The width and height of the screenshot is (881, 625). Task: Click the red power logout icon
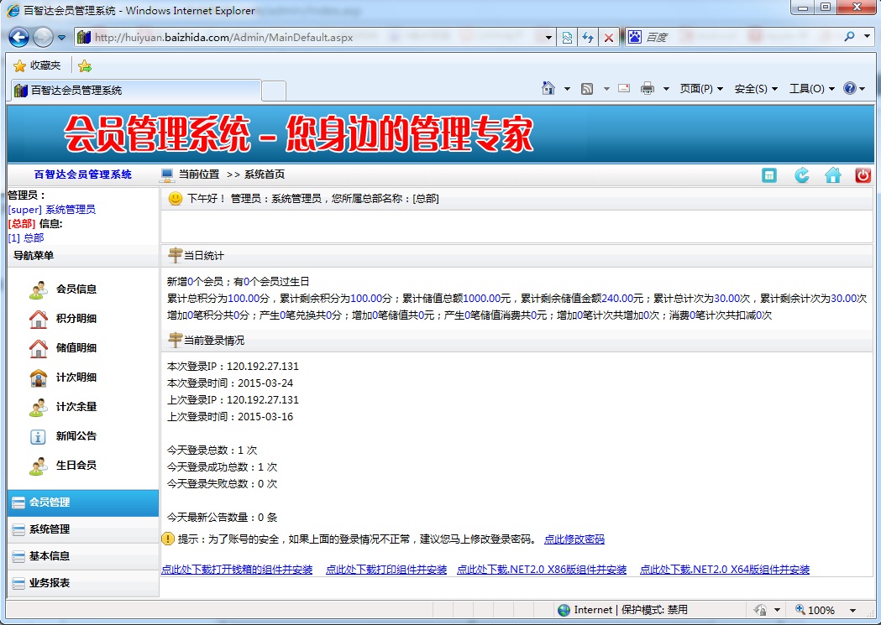[863, 175]
